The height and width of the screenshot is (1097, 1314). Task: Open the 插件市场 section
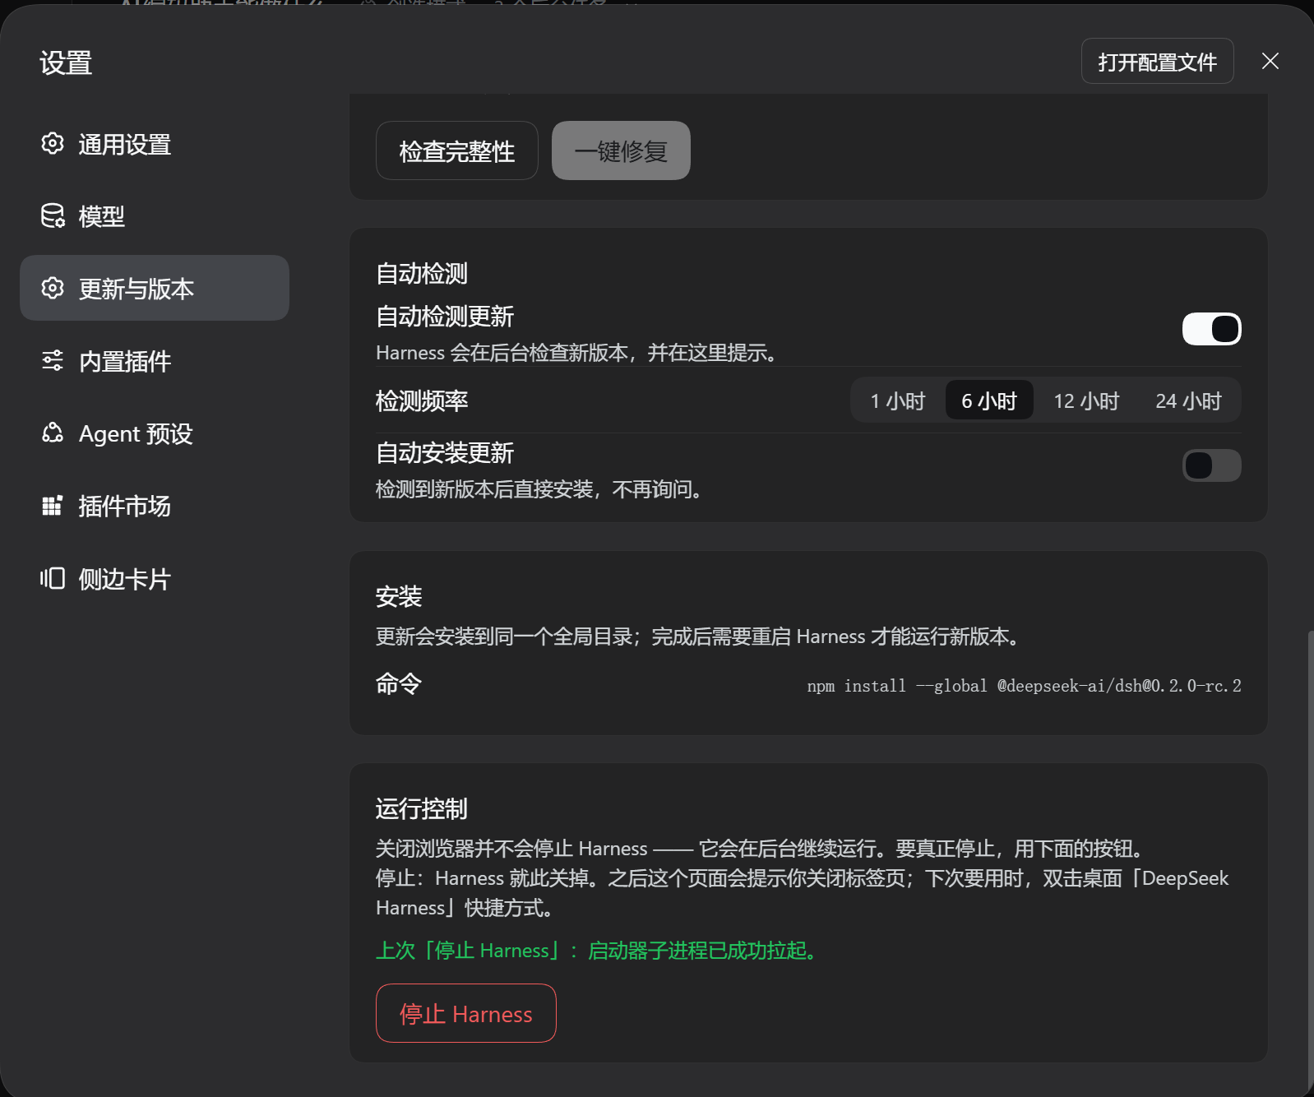click(x=155, y=506)
